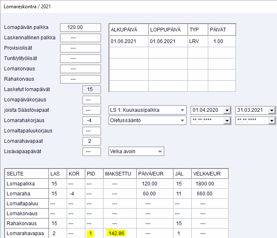Viewport: 277px width, 238px height.
Task: Expand the Oletussääntö rule dropdown
Action: (183, 120)
